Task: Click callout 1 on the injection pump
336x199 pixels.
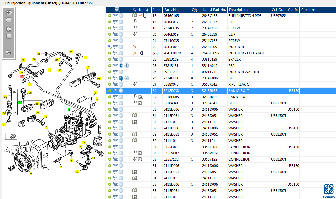Action: pos(69,110)
